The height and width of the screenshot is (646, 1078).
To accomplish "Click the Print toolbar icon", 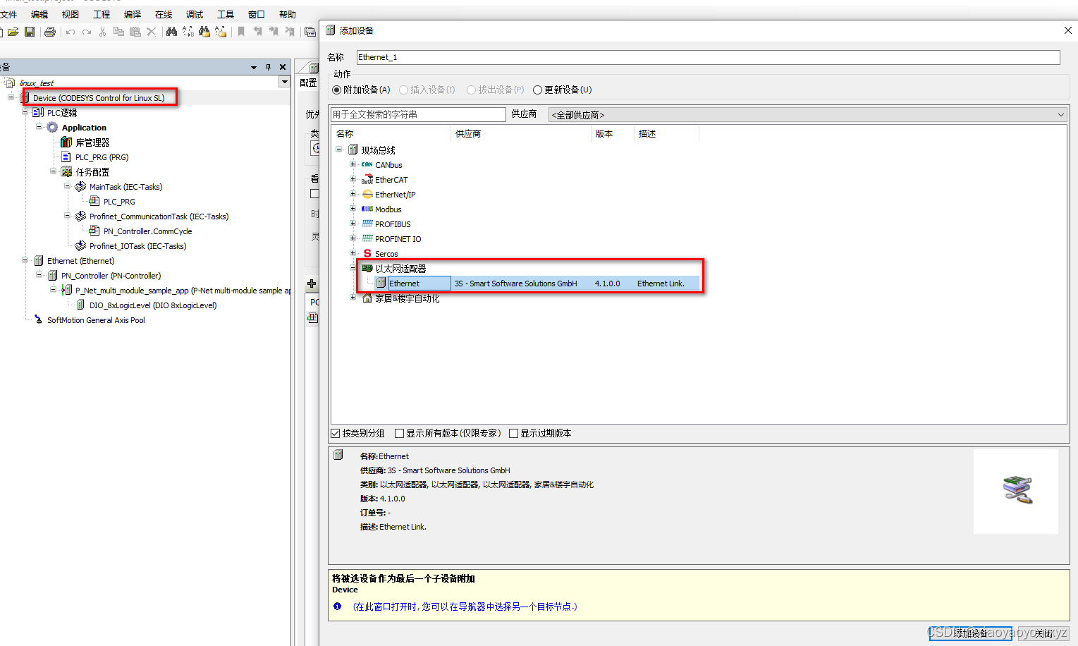I will [49, 32].
